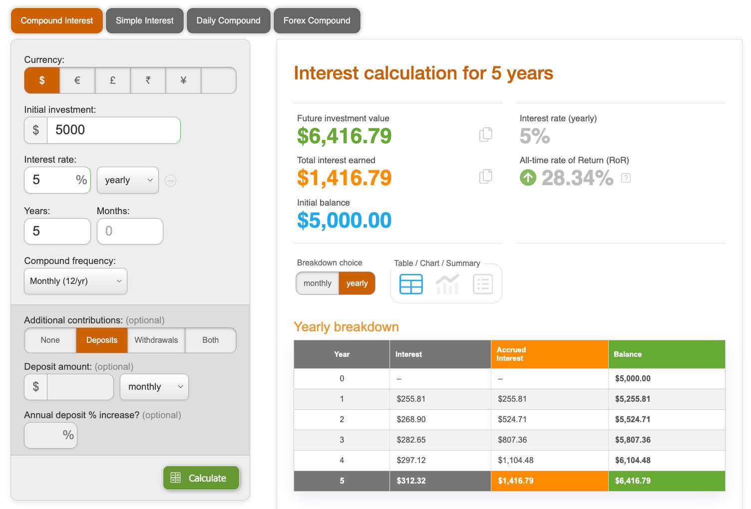Click the Balance column header
The image size is (751, 509).
pyautogui.click(x=667, y=354)
